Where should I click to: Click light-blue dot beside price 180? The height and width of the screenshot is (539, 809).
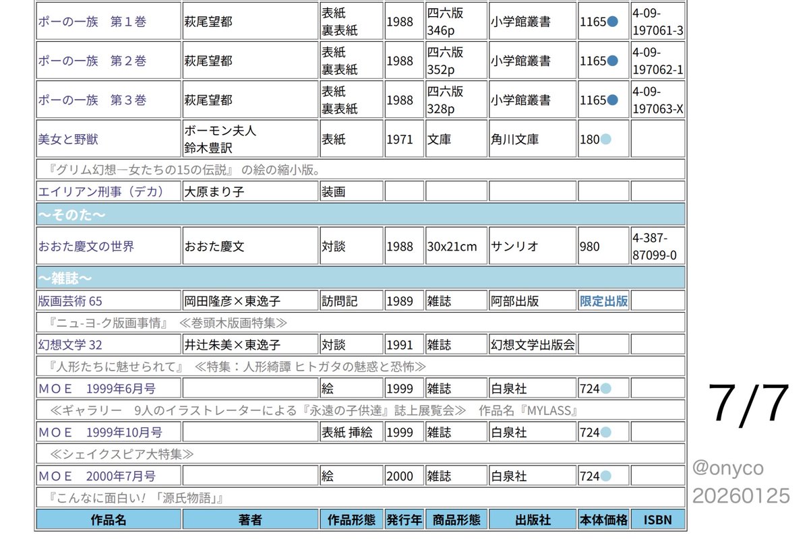(605, 139)
